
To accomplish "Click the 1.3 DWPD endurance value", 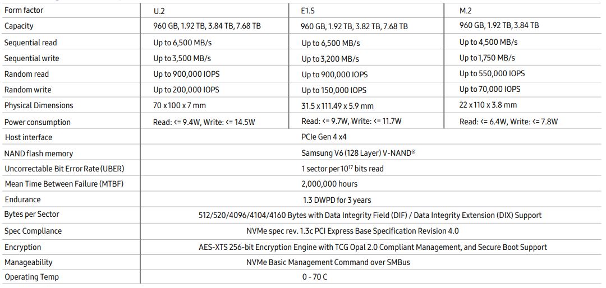I will [x=337, y=199].
